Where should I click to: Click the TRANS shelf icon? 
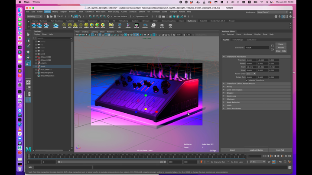click(111, 26)
